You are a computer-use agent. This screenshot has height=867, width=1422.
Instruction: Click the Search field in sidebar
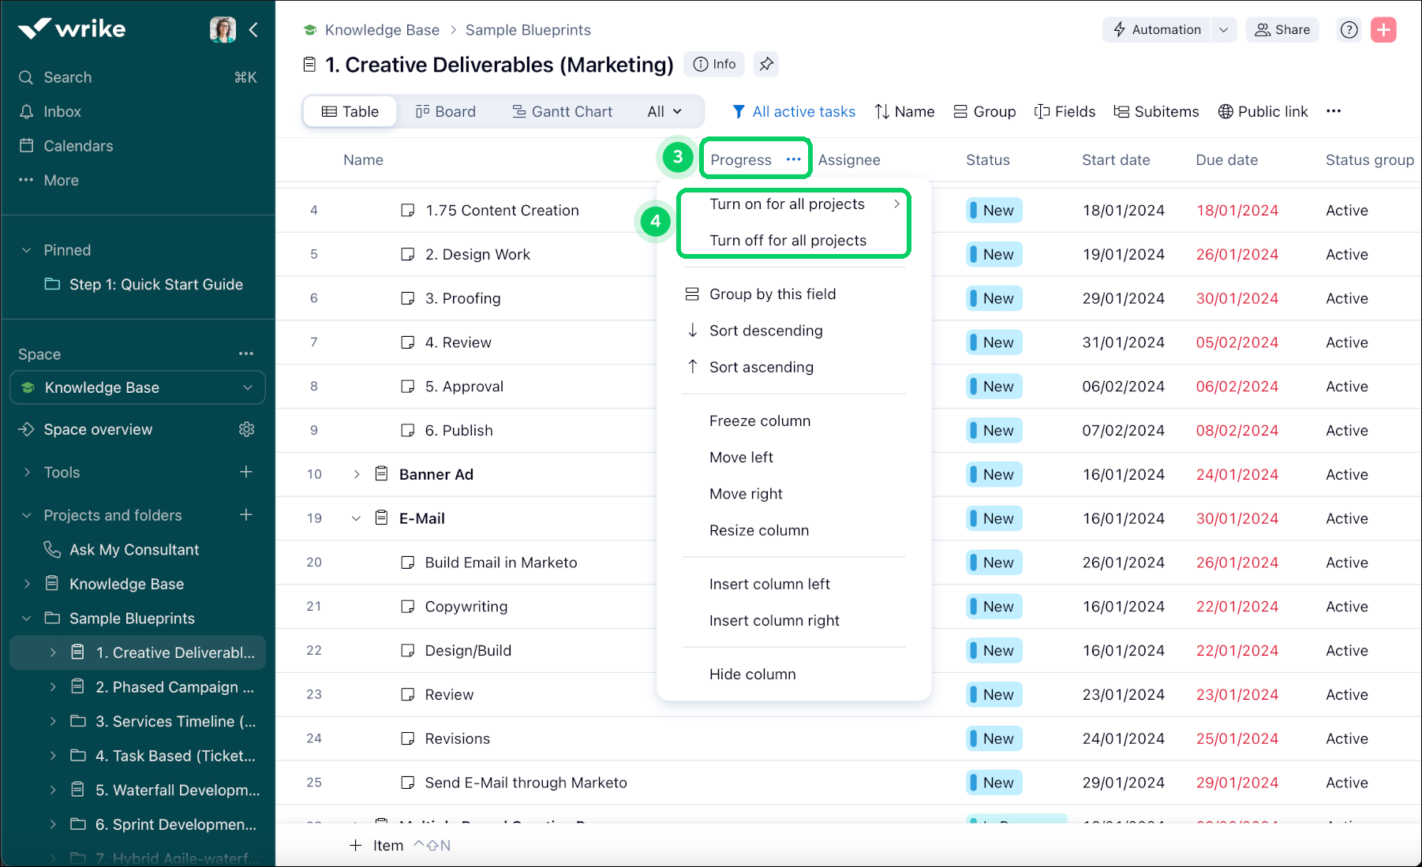click(x=67, y=77)
